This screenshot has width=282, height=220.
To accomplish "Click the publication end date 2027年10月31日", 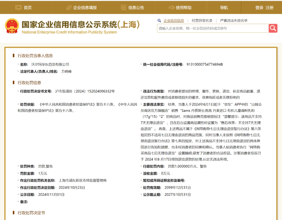I will (178, 194).
